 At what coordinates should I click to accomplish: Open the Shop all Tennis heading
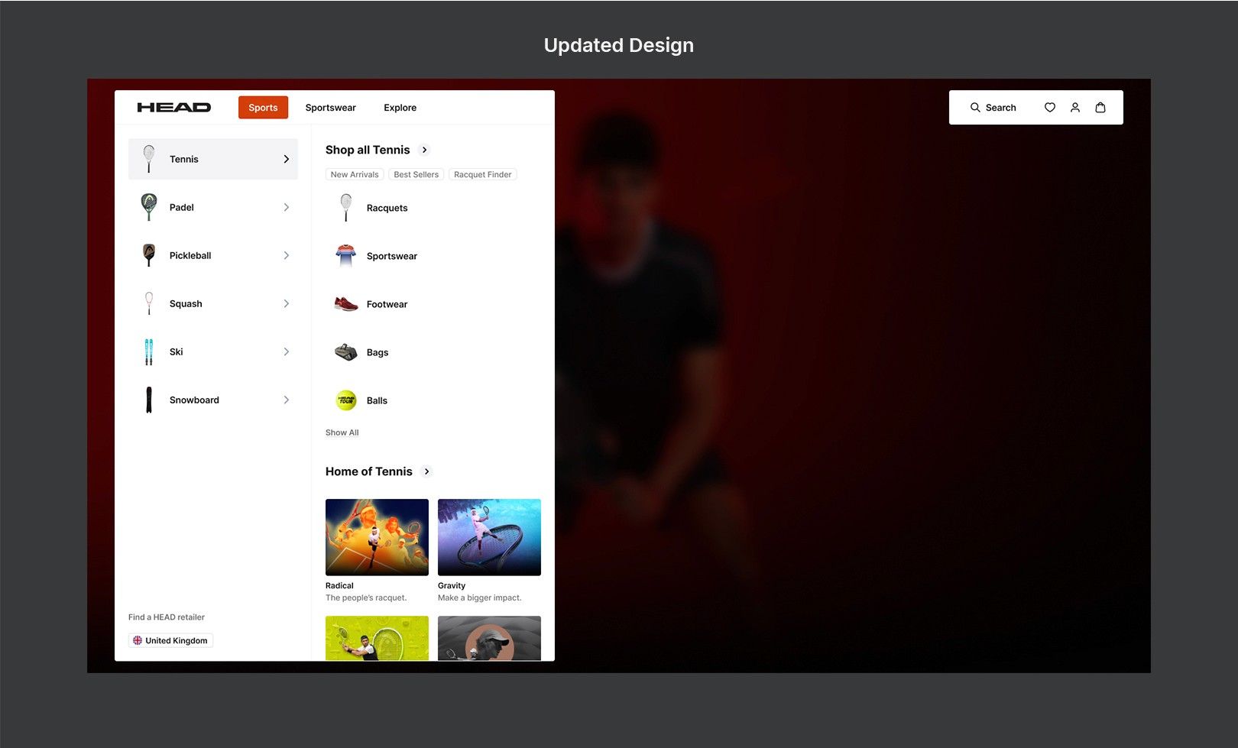coord(368,150)
